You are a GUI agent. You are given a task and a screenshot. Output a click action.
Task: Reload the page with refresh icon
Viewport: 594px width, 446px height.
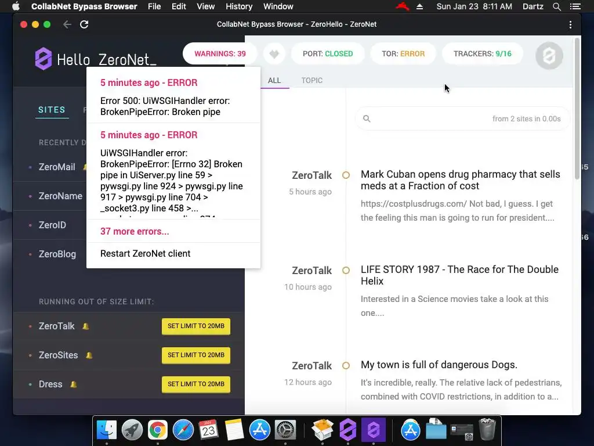coord(84,24)
